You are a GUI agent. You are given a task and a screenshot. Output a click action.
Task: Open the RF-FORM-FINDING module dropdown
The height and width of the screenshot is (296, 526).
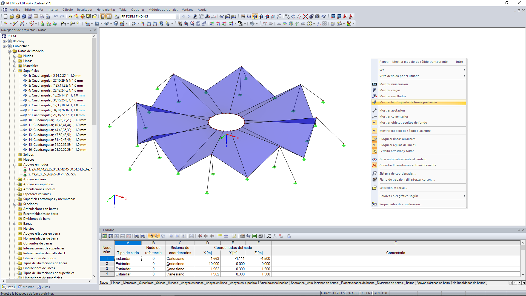pos(178,16)
